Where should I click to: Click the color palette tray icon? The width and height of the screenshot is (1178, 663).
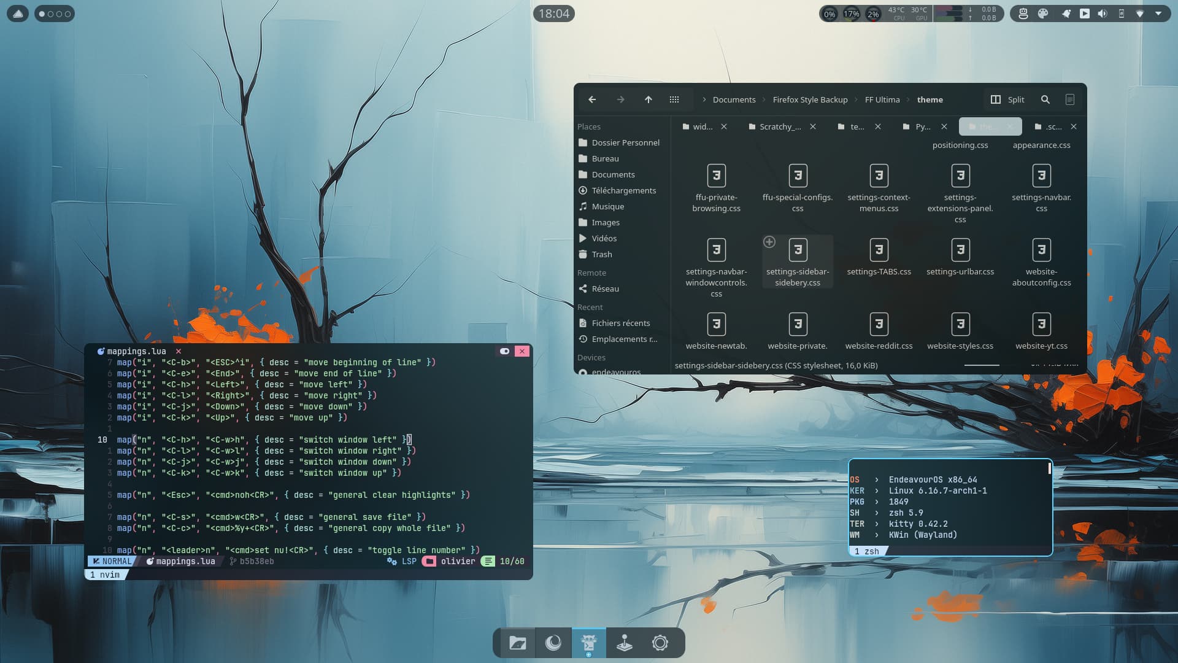pos(1043,14)
